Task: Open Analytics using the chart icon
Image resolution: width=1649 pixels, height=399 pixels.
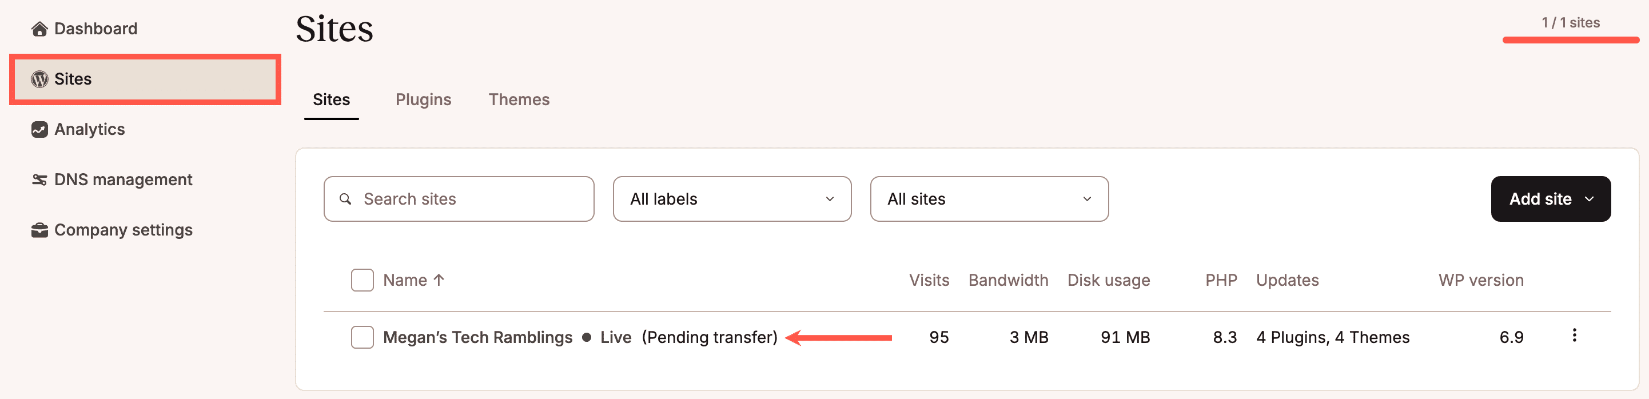Action: click(x=39, y=129)
